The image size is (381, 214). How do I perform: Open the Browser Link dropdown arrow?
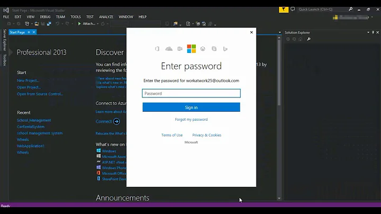click(x=107, y=24)
